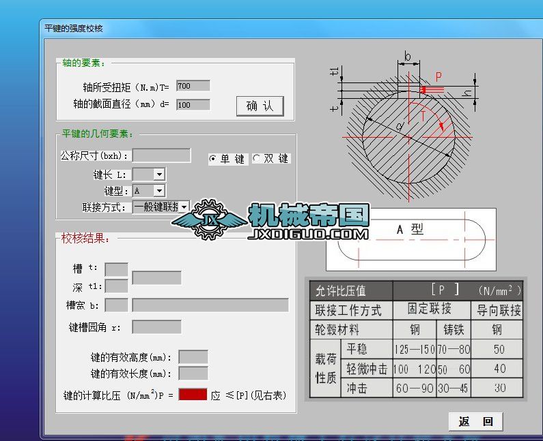The image size is (543, 441).
Task: Click the 键的有效高度 result field
Action: pos(193,356)
